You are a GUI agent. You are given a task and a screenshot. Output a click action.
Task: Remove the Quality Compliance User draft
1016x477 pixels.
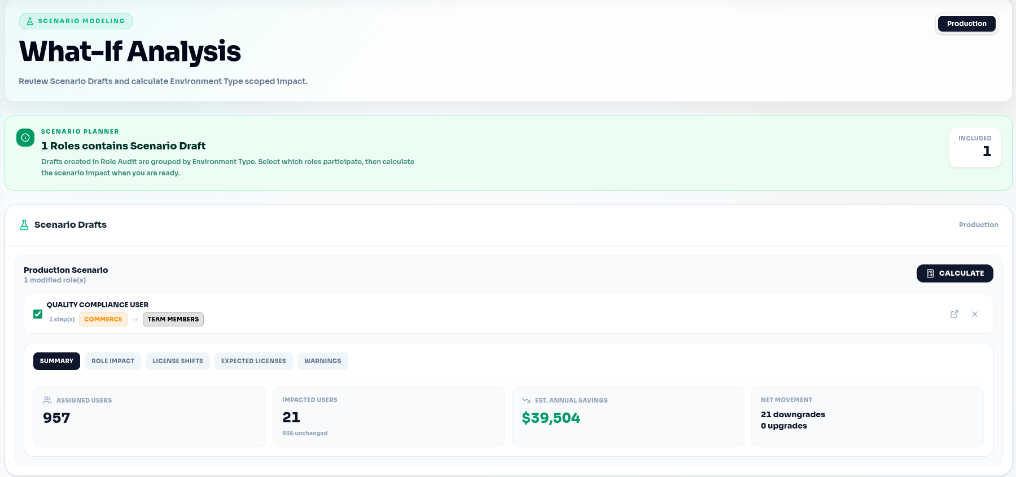pyautogui.click(x=975, y=314)
